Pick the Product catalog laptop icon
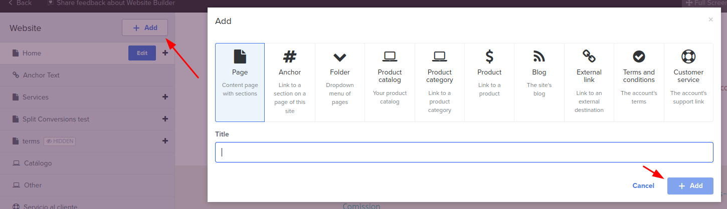 [390, 56]
